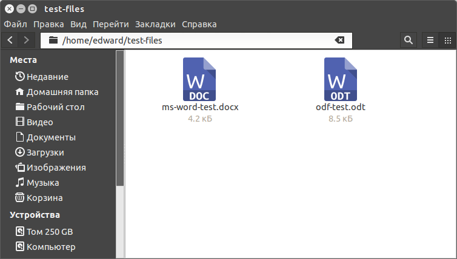The image size is (457, 259).
Task: Click the disk icon next to Том 250 GB
Action: [20, 231]
